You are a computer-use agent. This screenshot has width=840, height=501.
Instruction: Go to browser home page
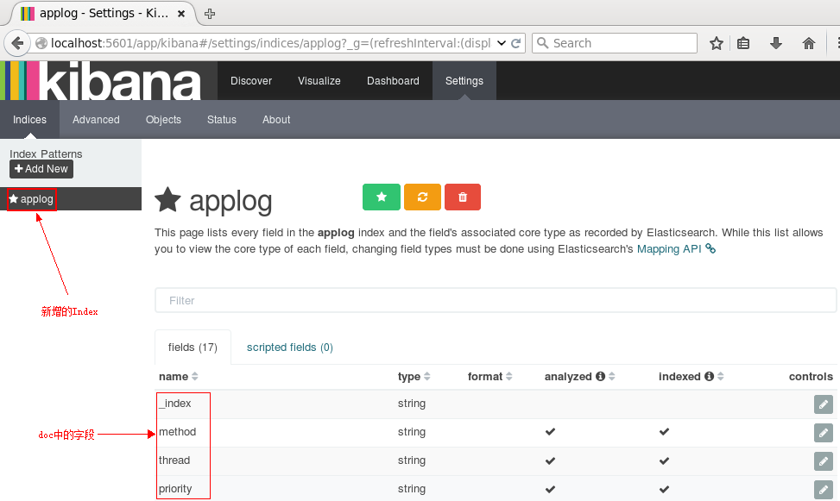pyautogui.click(x=806, y=42)
